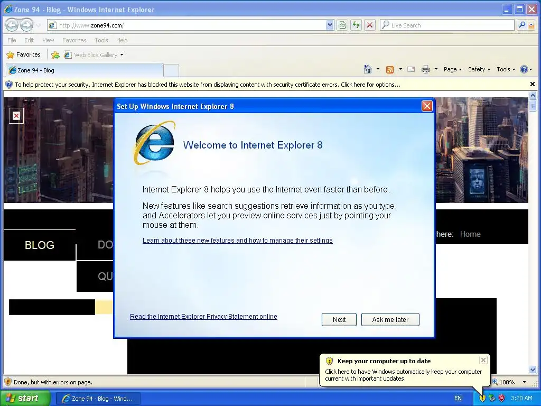Open the Page command bar menu
Screen dimensions: 541x406
[453, 69]
